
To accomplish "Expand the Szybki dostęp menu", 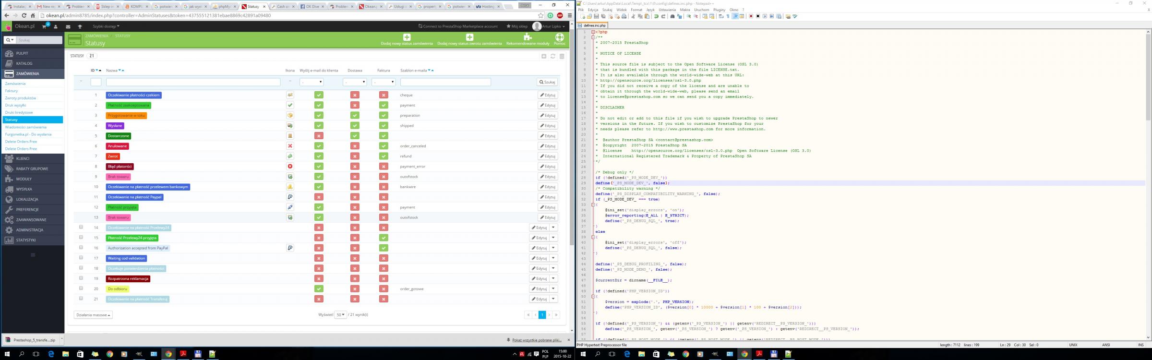I will pos(106,26).
